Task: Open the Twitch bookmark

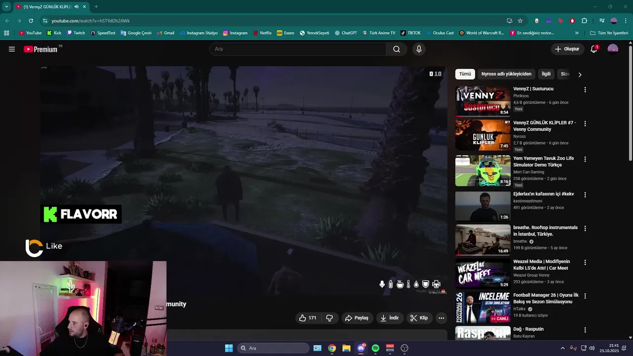Action: pos(76,33)
